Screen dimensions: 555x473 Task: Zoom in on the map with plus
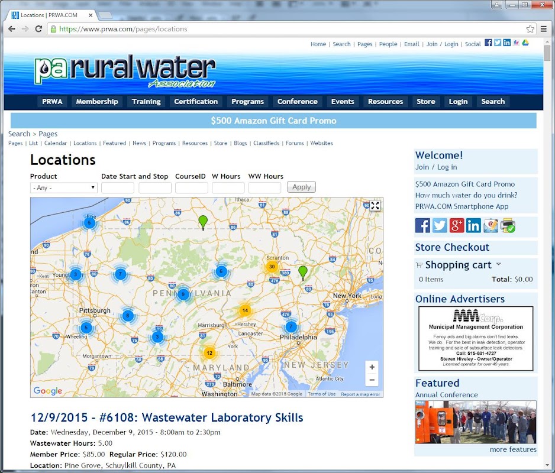[372, 367]
